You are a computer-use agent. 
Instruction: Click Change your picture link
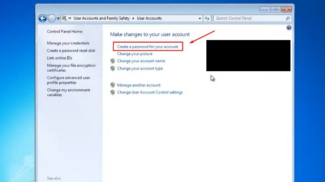135,54
